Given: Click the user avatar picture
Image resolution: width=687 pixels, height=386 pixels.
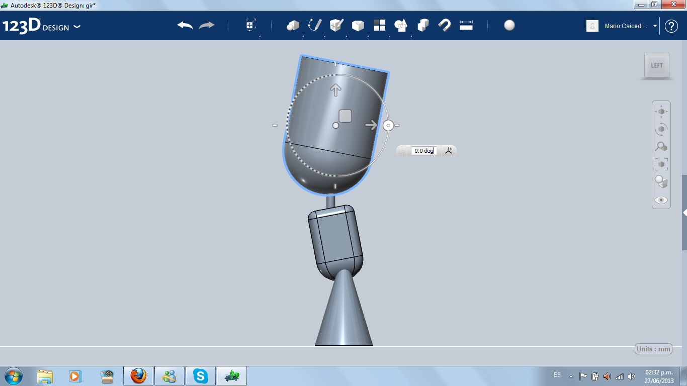Looking at the screenshot, I should coord(592,26).
